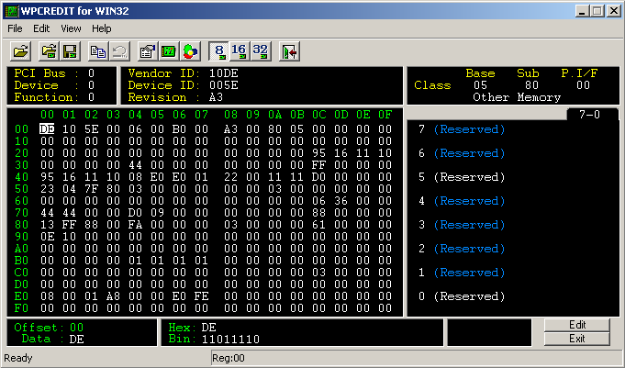Image resolution: width=625 pixels, height=368 pixels.
Task: Maximize the WPCREDIT window
Action: click(x=597, y=11)
